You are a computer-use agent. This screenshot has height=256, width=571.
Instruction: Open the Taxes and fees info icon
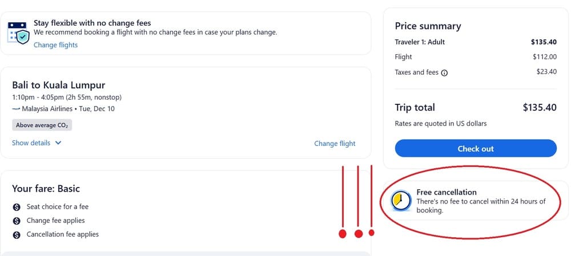coord(444,73)
